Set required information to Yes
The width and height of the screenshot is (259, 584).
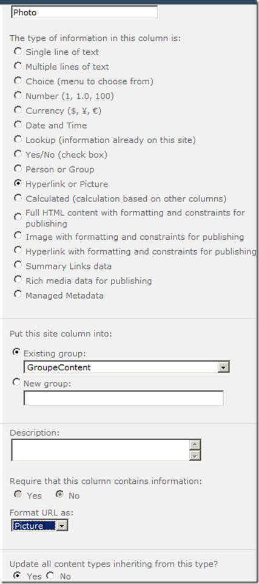(18, 495)
